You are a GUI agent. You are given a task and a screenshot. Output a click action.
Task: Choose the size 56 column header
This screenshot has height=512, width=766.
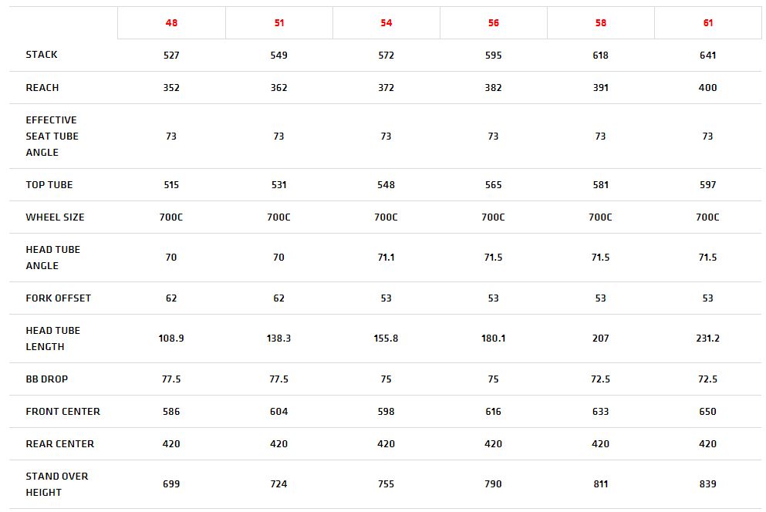click(493, 23)
